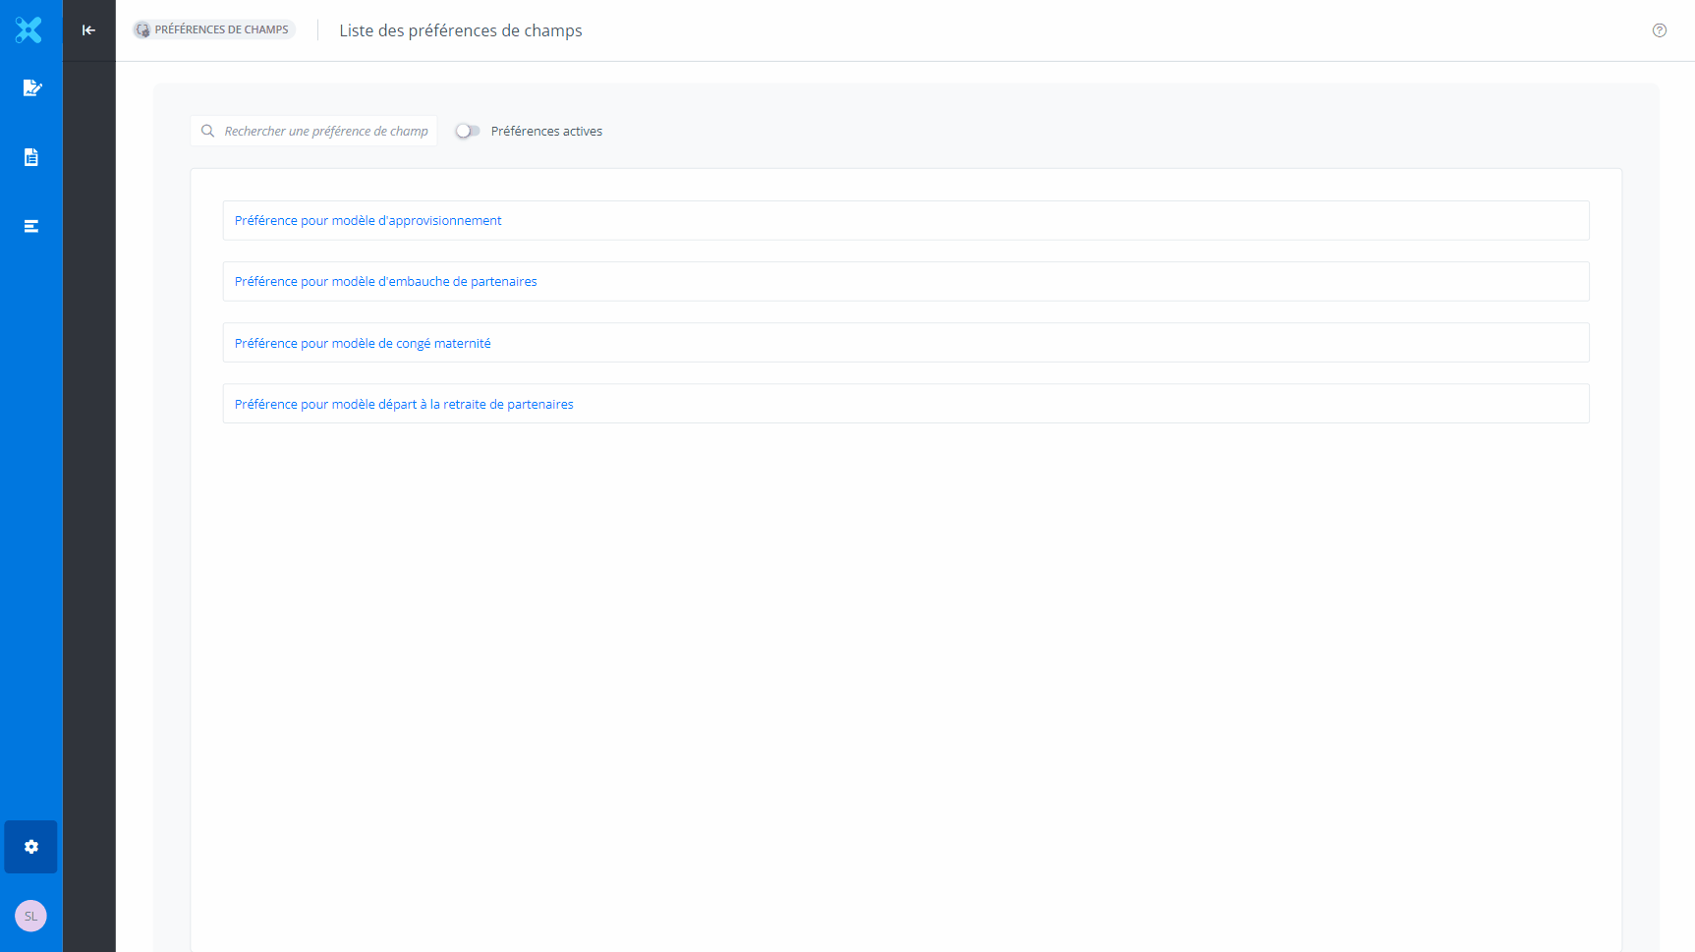Click the blue X application logo
This screenshot has width=1695, height=952.
click(29, 30)
